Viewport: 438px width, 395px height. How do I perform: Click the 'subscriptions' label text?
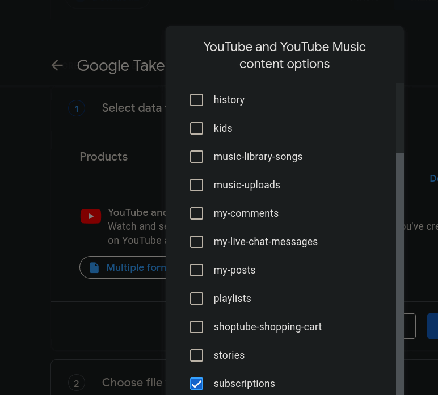click(x=245, y=384)
